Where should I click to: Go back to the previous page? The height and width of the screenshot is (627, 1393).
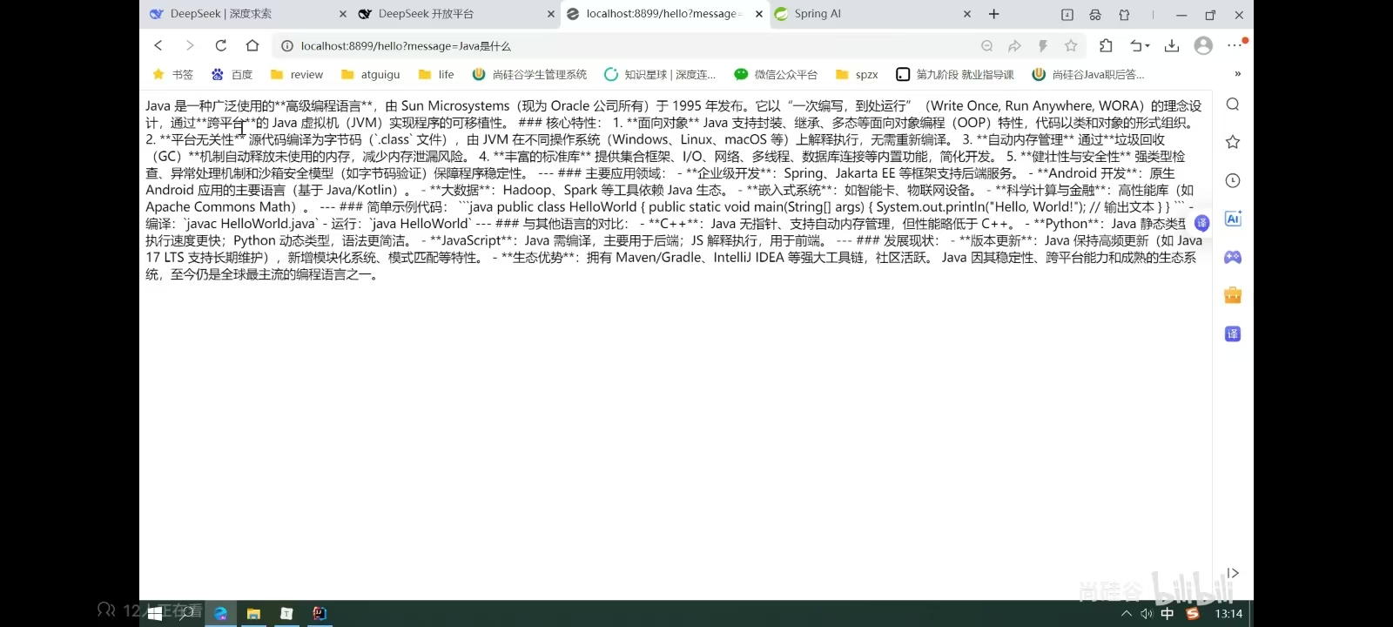(158, 45)
